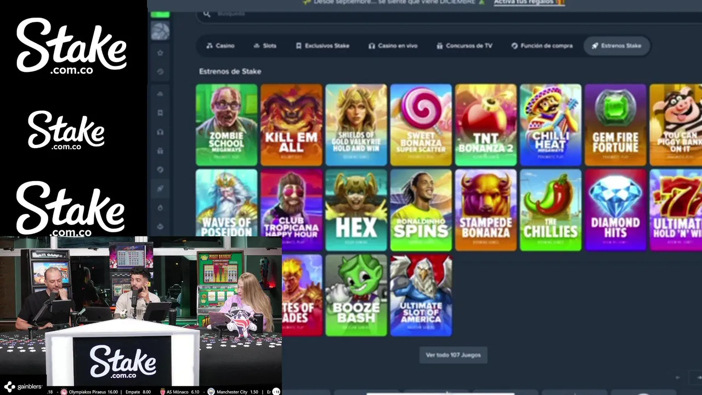Launch the Hex game tile

(x=356, y=210)
